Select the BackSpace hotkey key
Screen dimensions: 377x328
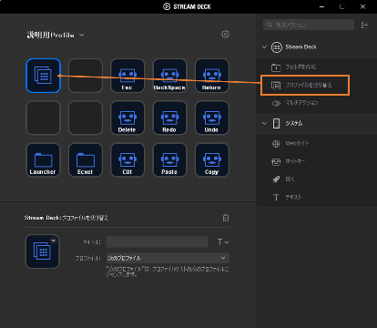tap(169, 76)
